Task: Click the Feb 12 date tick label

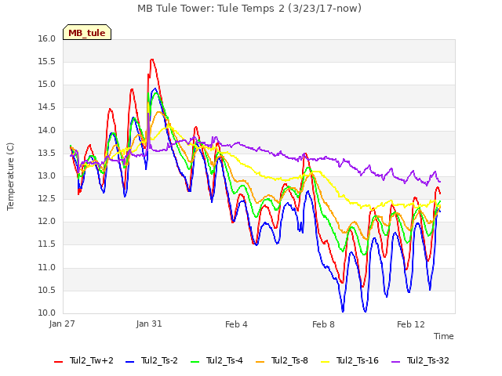Action: (x=411, y=324)
